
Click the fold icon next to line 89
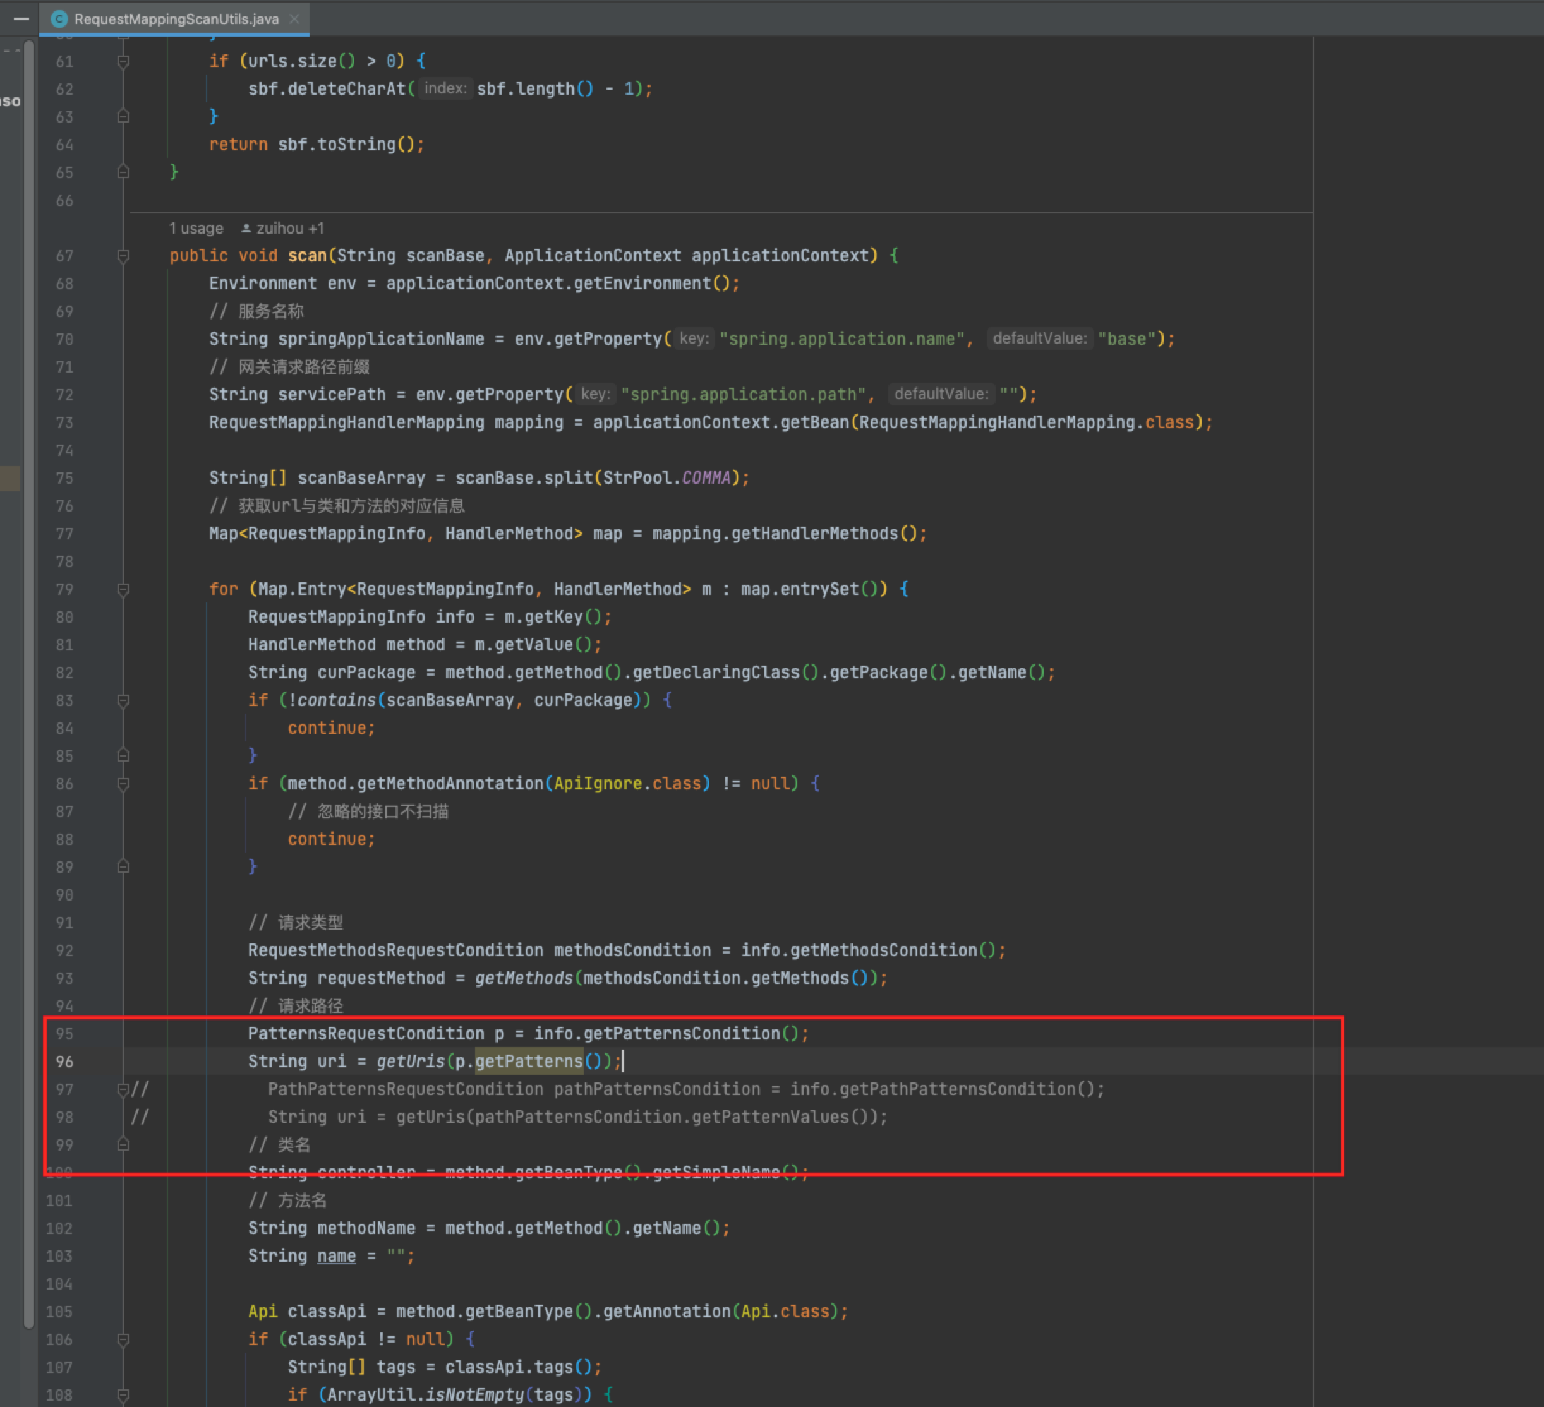123,866
